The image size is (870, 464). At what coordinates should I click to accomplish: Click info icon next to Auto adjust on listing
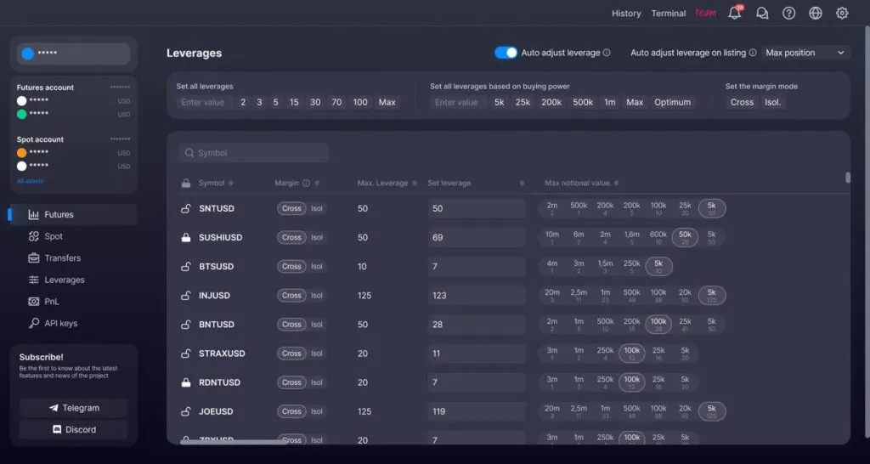[753, 53]
